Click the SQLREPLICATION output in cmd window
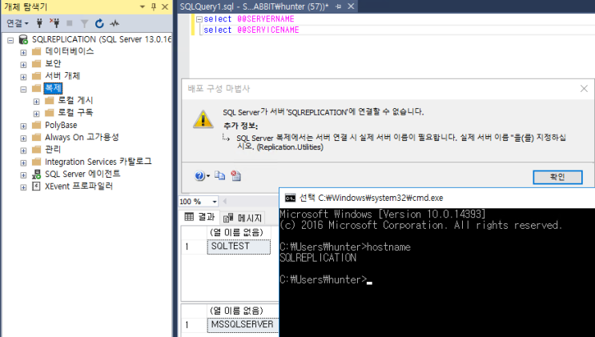The height and width of the screenshot is (337, 595). point(318,258)
